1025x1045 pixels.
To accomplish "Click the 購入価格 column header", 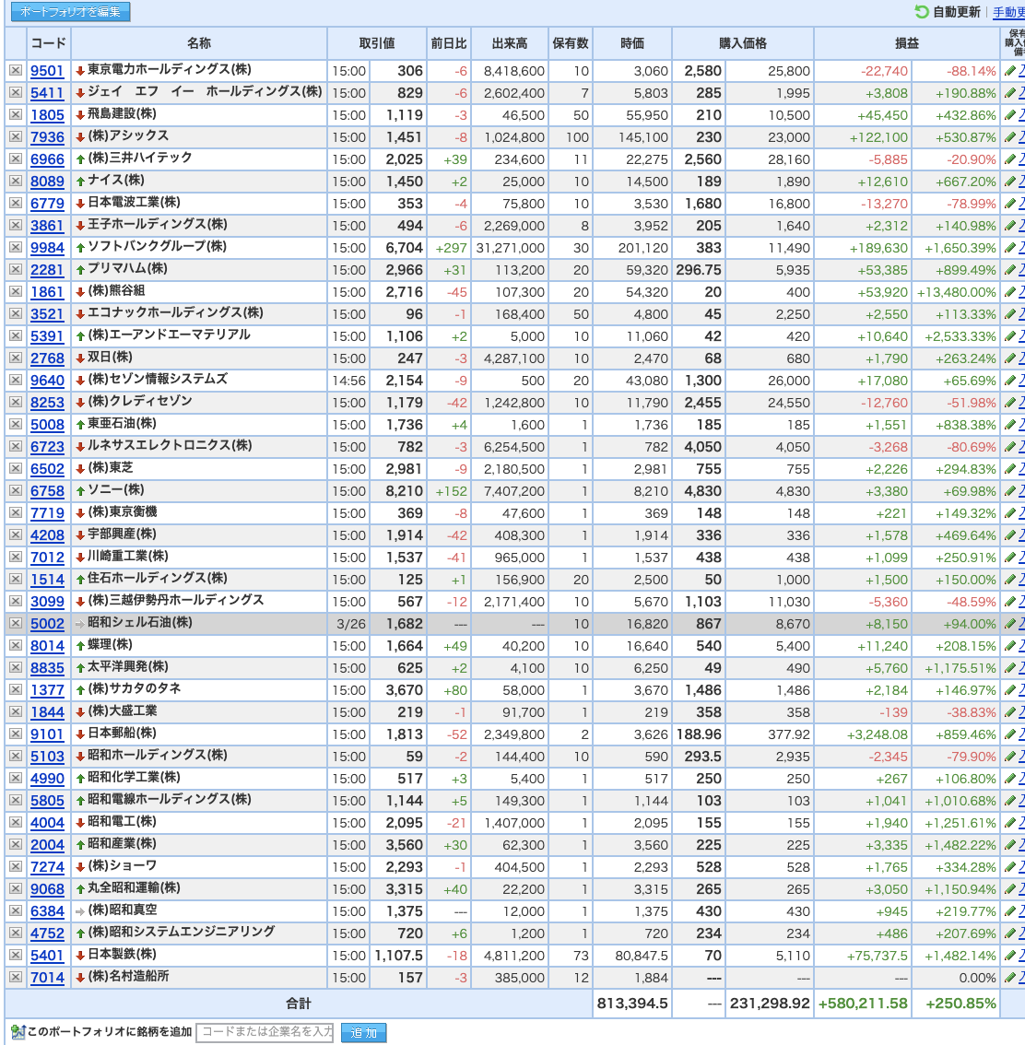I will tap(742, 43).
